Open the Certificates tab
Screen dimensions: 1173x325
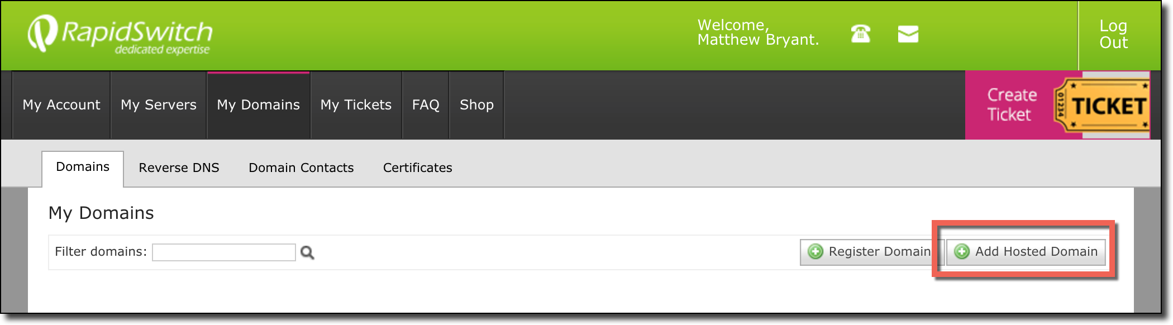pyautogui.click(x=417, y=168)
